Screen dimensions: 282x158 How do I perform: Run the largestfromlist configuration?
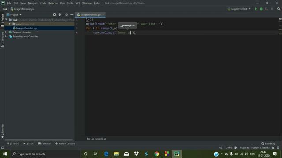point(256,9)
